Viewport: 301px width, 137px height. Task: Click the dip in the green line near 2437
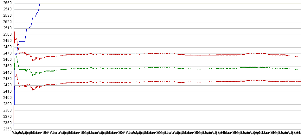33,75
